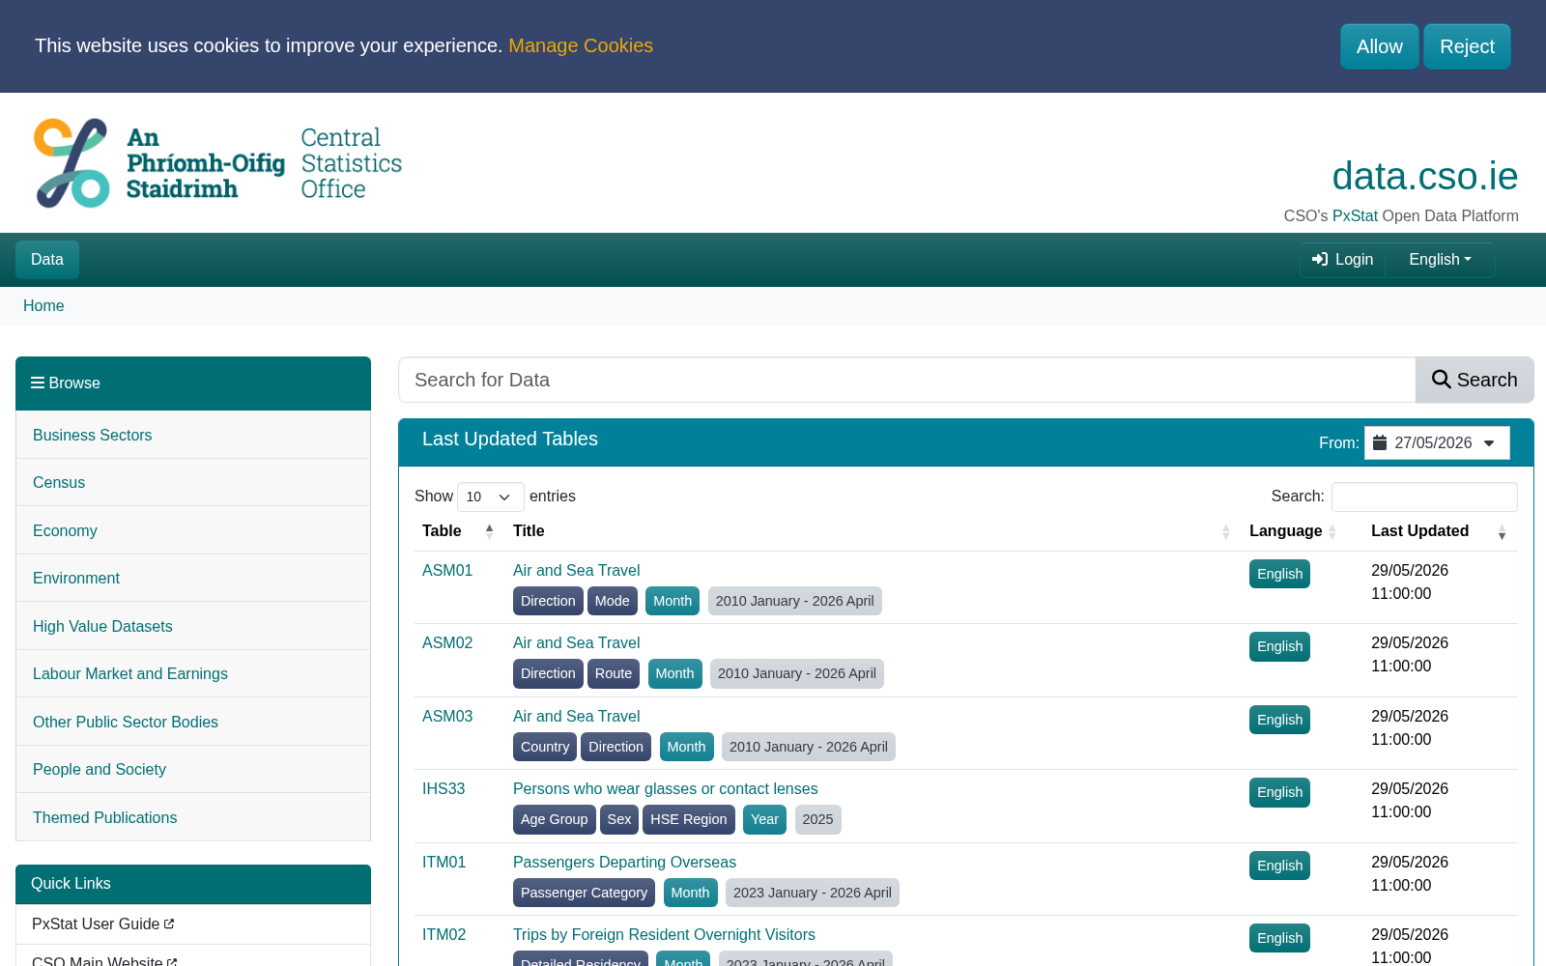Open People and Society category

pos(193,769)
